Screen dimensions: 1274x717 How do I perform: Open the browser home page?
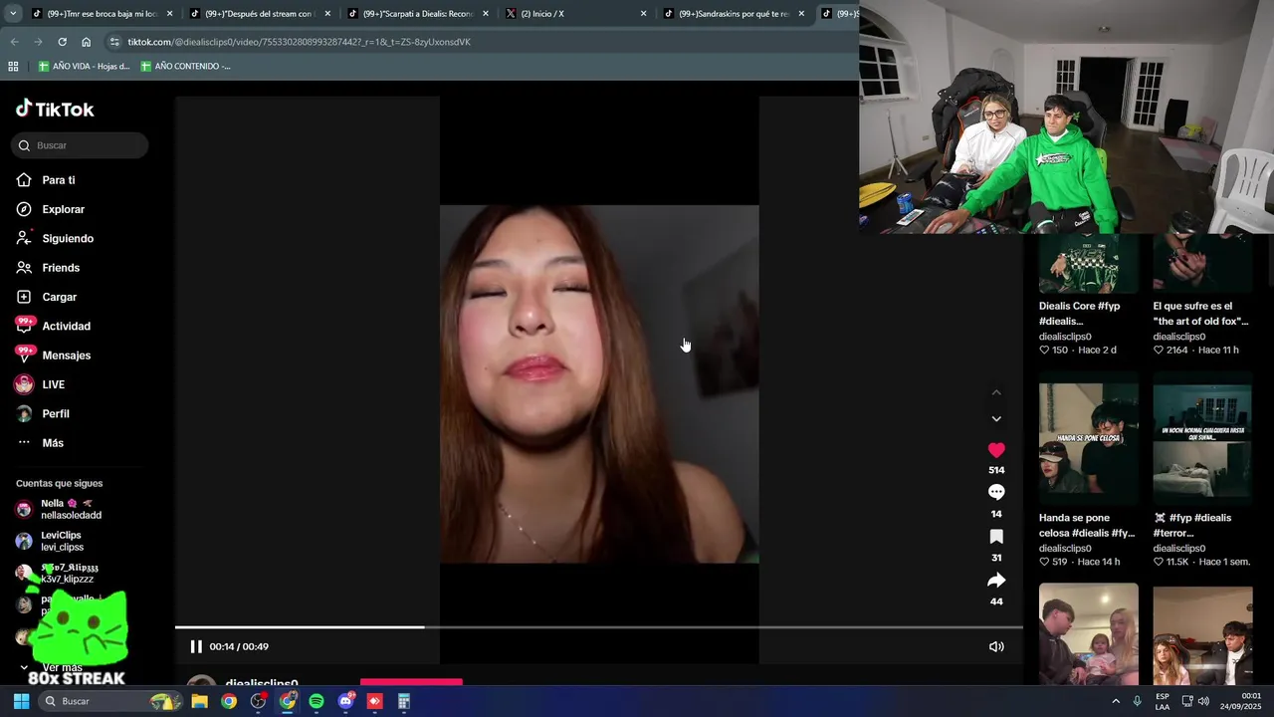point(87,42)
